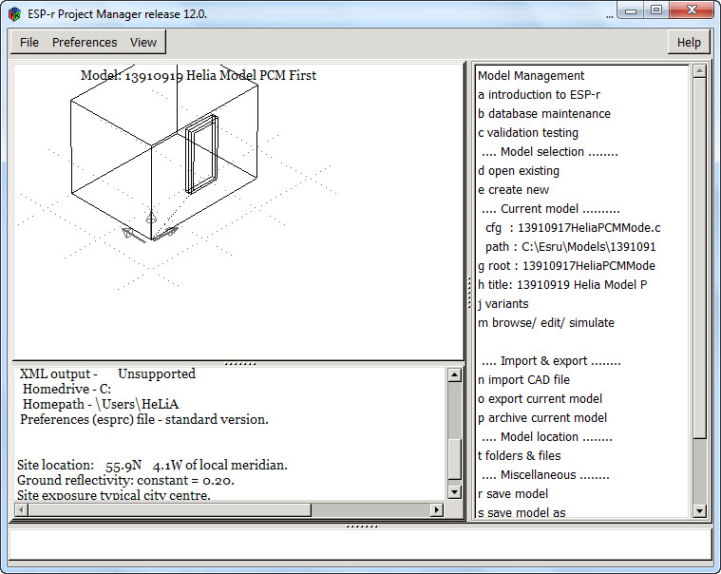The width and height of the screenshot is (721, 574).
Task: Open the View menu
Action: click(143, 43)
